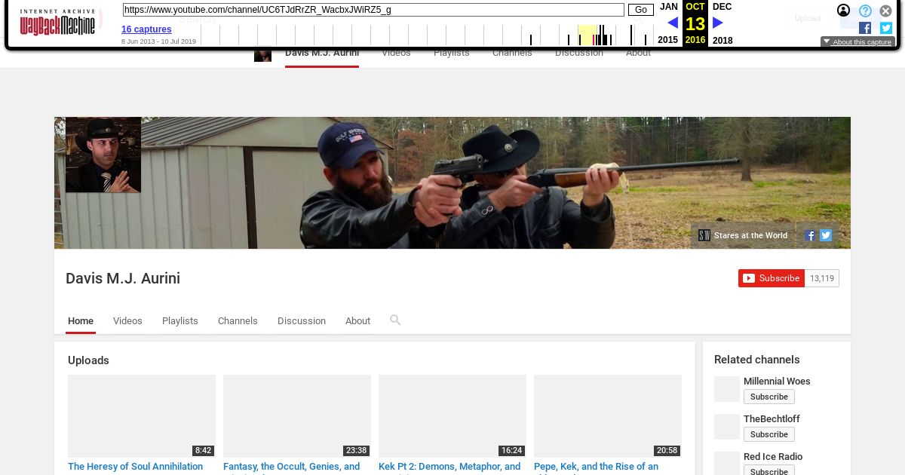Share capture on Twitter in Wayback toolbar
Image resolution: width=905 pixels, height=475 pixels.
coord(886,28)
